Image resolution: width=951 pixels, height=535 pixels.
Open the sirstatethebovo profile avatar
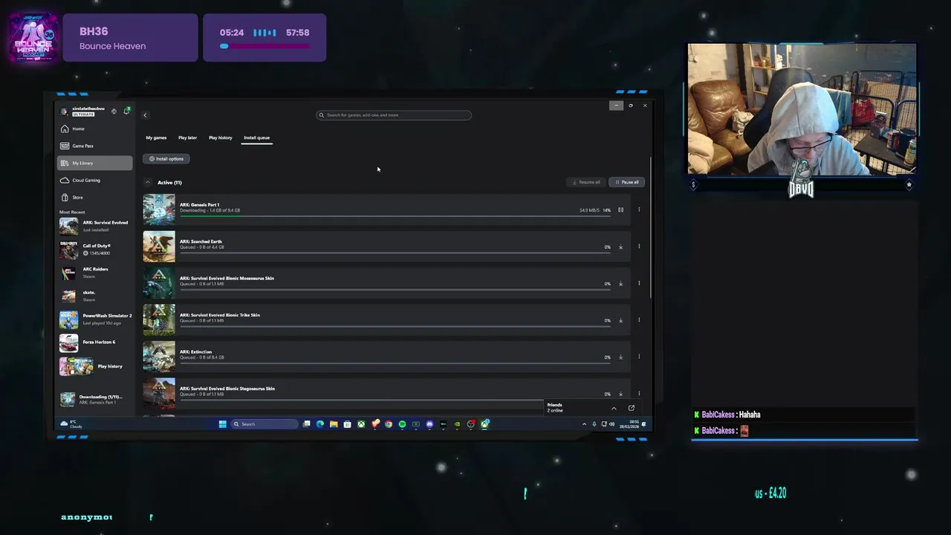coord(65,111)
